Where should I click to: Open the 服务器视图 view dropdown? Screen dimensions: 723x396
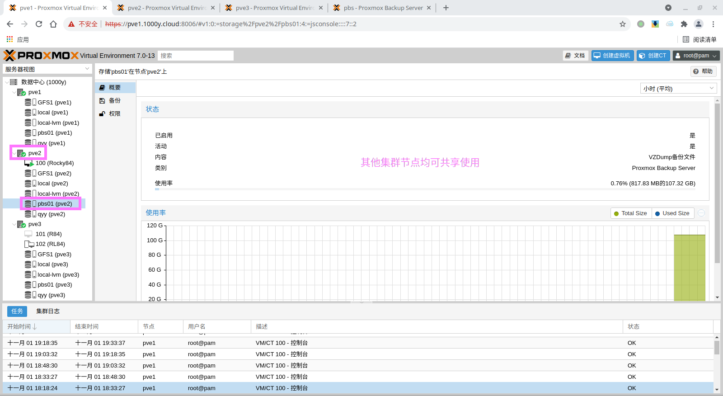click(x=47, y=69)
